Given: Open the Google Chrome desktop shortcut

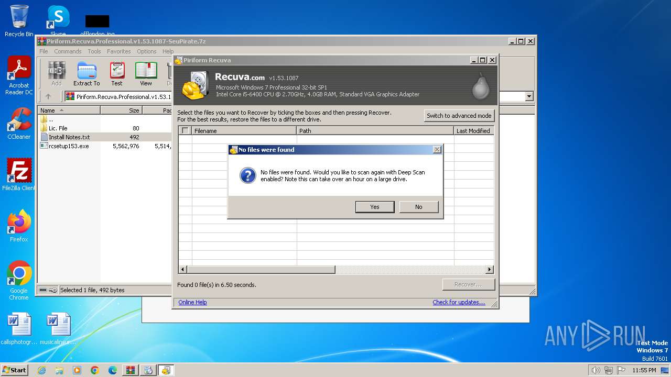Looking at the screenshot, I should (x=19, y=281).
